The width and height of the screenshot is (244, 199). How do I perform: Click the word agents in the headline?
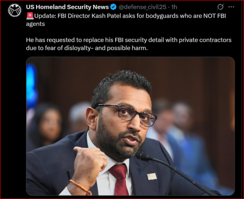[x=35, y=24]
